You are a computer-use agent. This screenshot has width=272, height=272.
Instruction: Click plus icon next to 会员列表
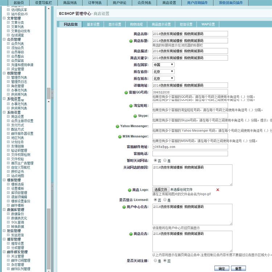pos(8,44)
